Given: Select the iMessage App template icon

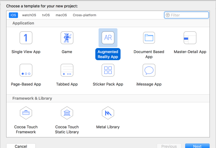Looking at the screenshot, I should coord(149,70).
